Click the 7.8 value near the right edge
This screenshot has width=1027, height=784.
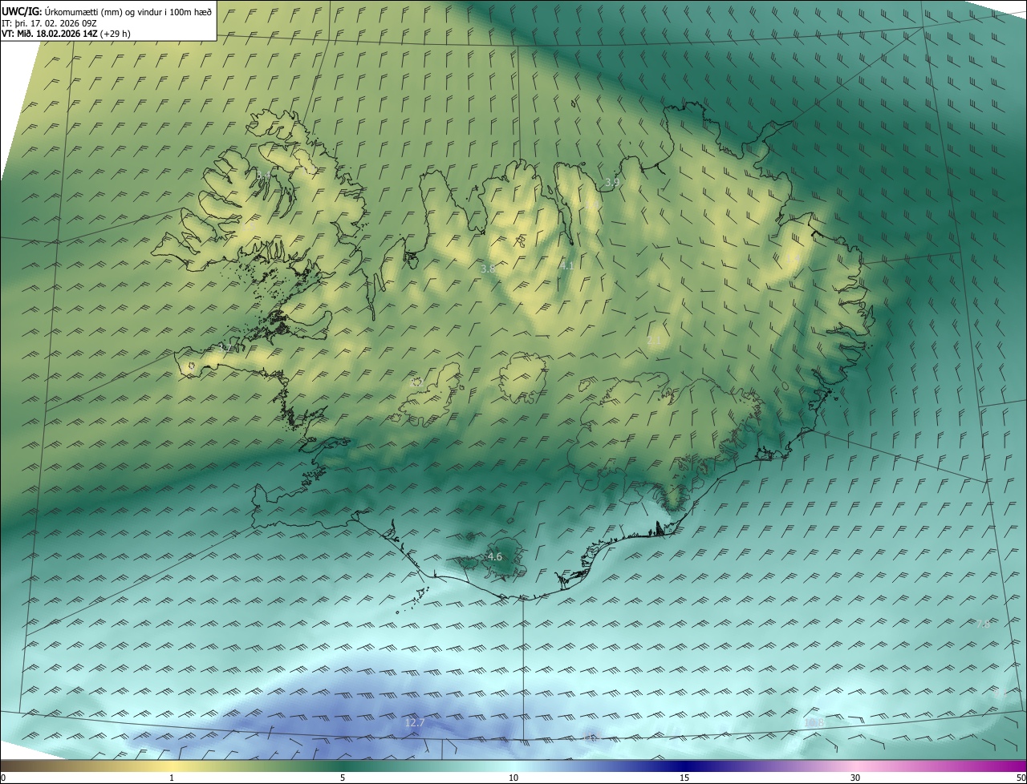coord(983,623)
